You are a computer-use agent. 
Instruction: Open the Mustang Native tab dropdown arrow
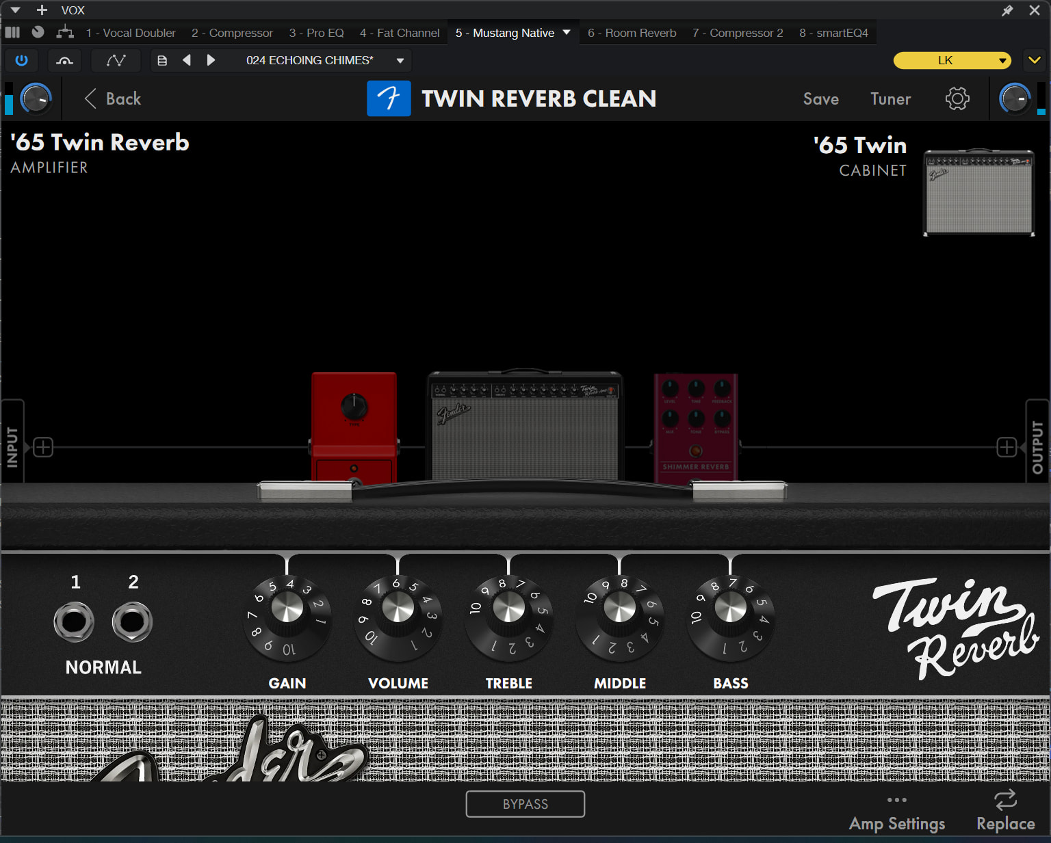567,32
